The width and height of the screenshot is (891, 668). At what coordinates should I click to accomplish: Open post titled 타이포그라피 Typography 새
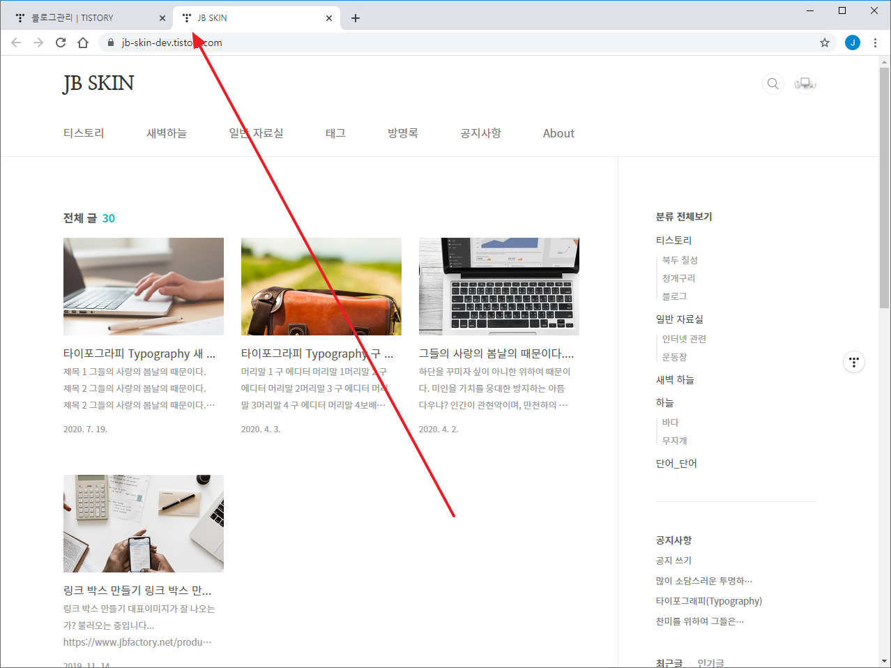[139, 354]
